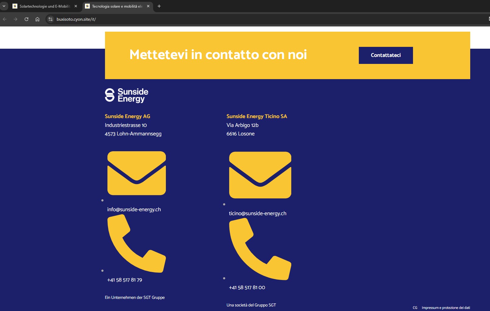Screen dimensions: 490x311
Task: Click the envelope icon above ticino@sunside-energy.ch
Action: [260, 175]
